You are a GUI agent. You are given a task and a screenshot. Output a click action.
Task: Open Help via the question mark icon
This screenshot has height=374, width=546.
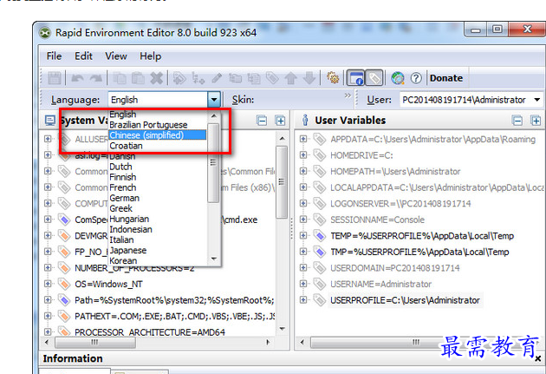[x=416, y=78]
